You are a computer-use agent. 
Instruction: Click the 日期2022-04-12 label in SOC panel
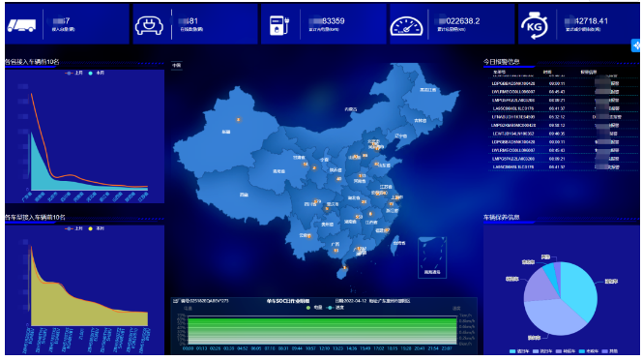351,301
